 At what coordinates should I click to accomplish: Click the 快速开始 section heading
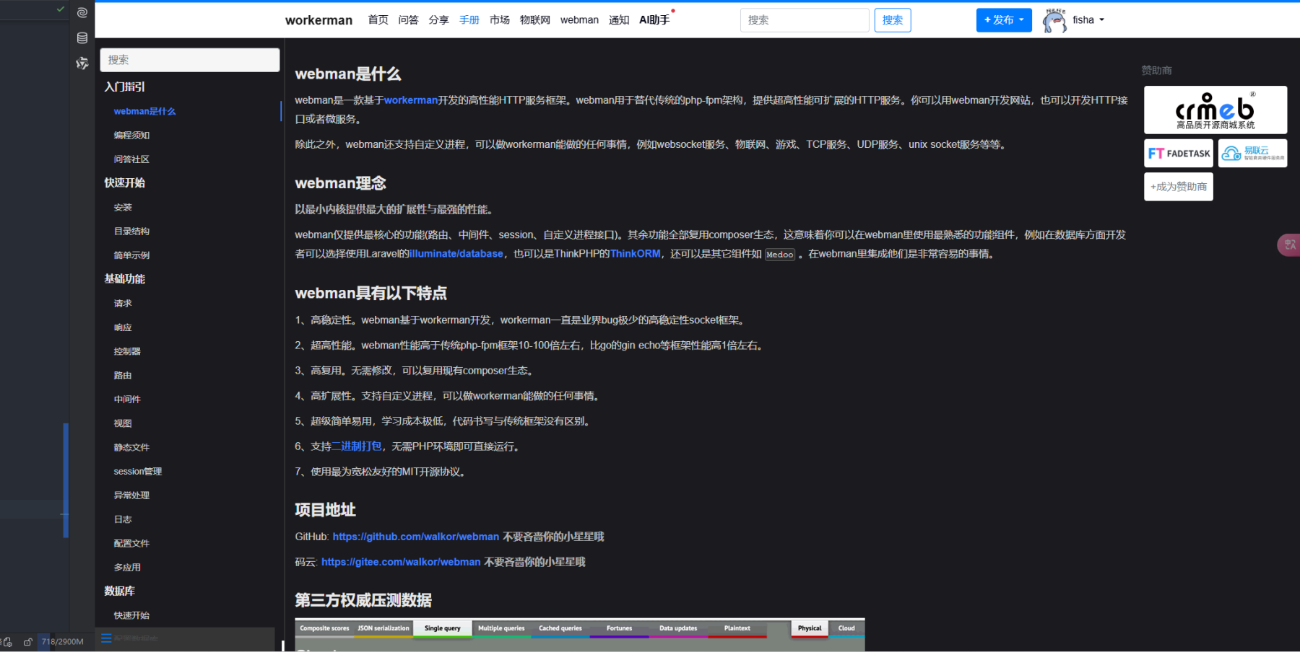click(x=124, y=182)
